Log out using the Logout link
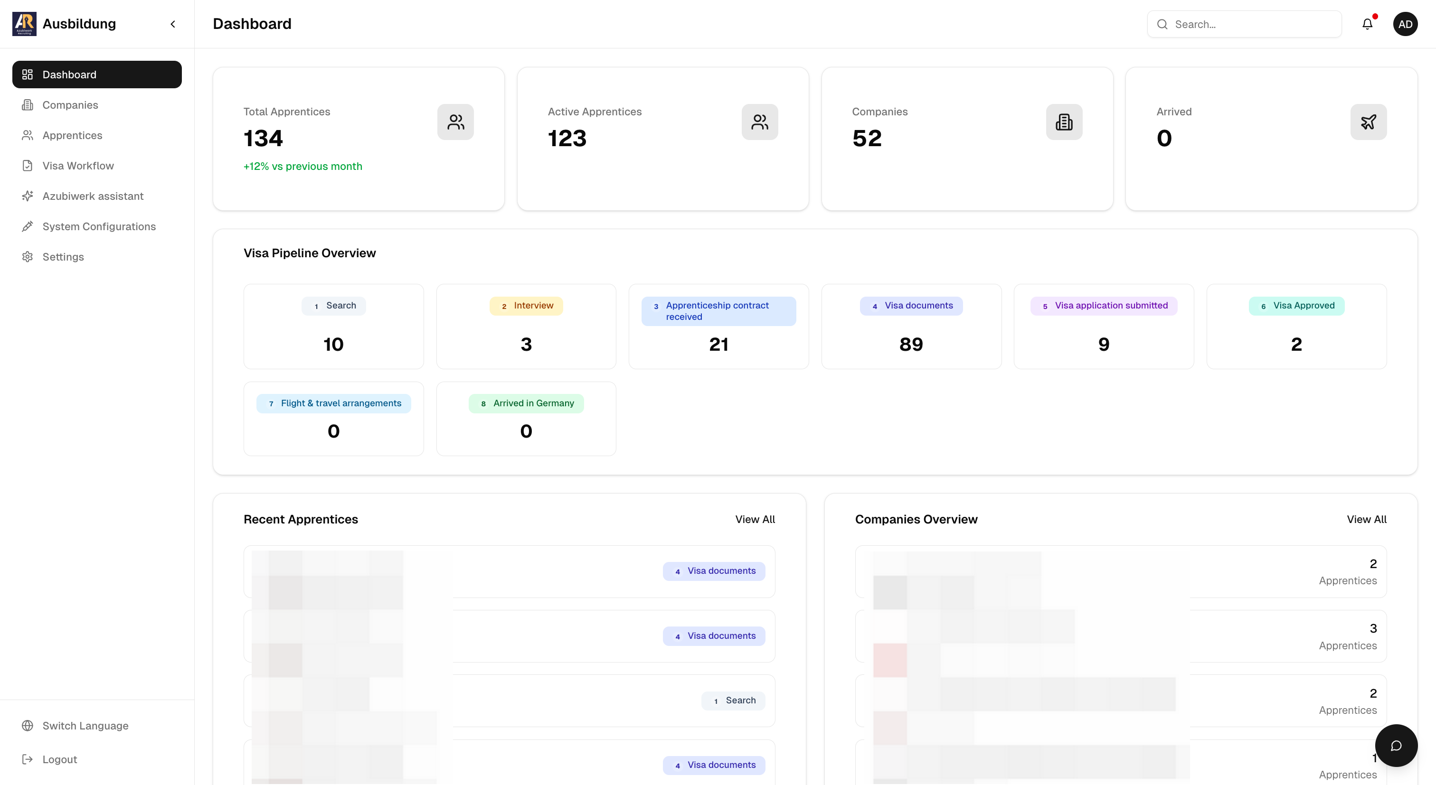This screenshot has width=1436, height=785. [97, 759]
